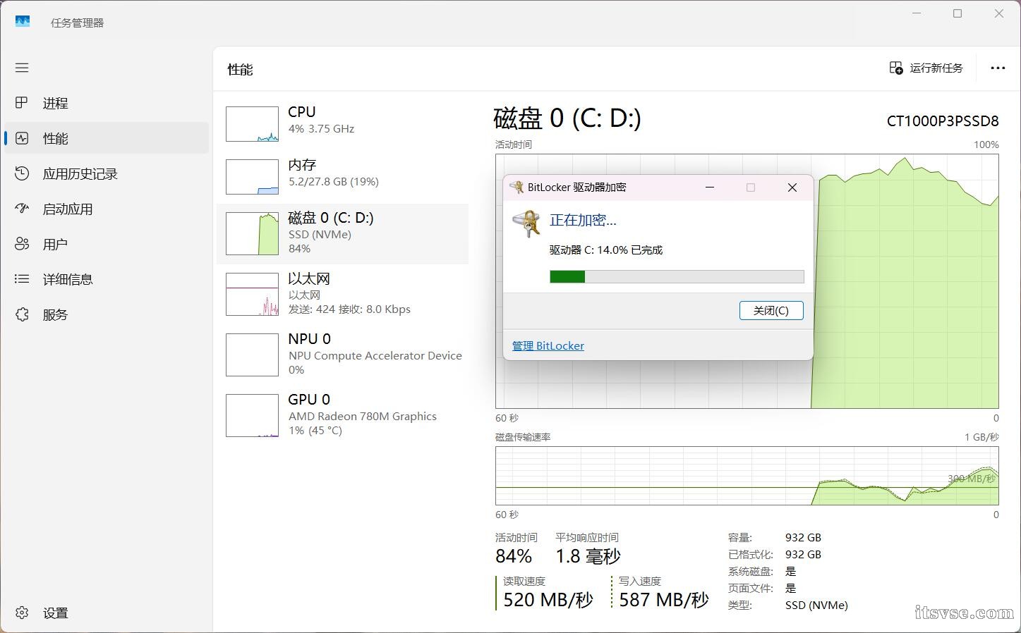The height and width of the screenshot is (633, 1021).
Task: Click 发送: 424 接收: 8.0 Kbps text
Action: point(349,309)
